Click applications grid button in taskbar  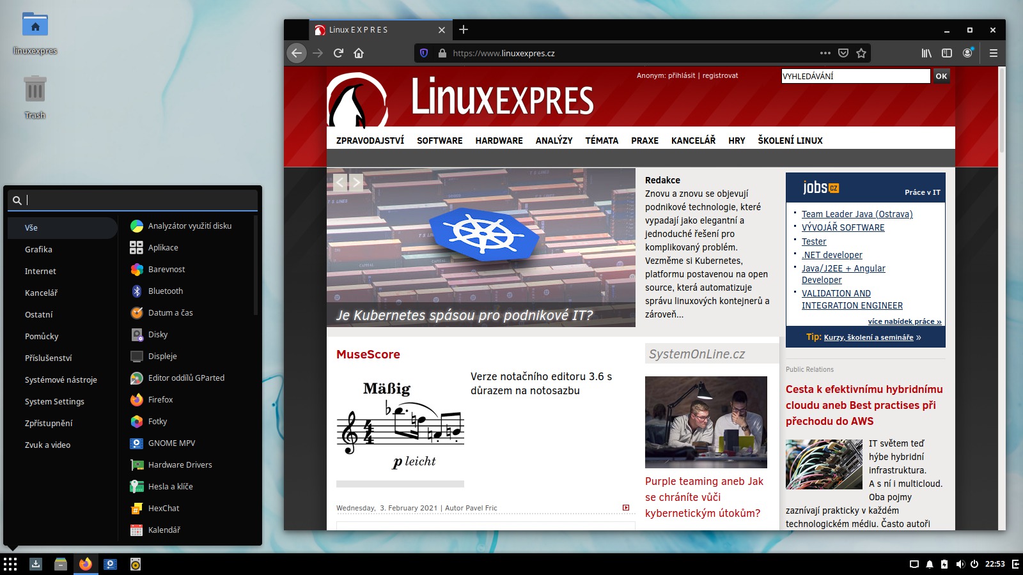(10, 564)
